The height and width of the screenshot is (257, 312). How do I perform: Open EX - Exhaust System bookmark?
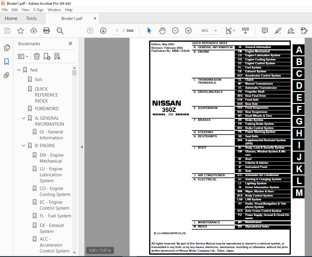52,228
